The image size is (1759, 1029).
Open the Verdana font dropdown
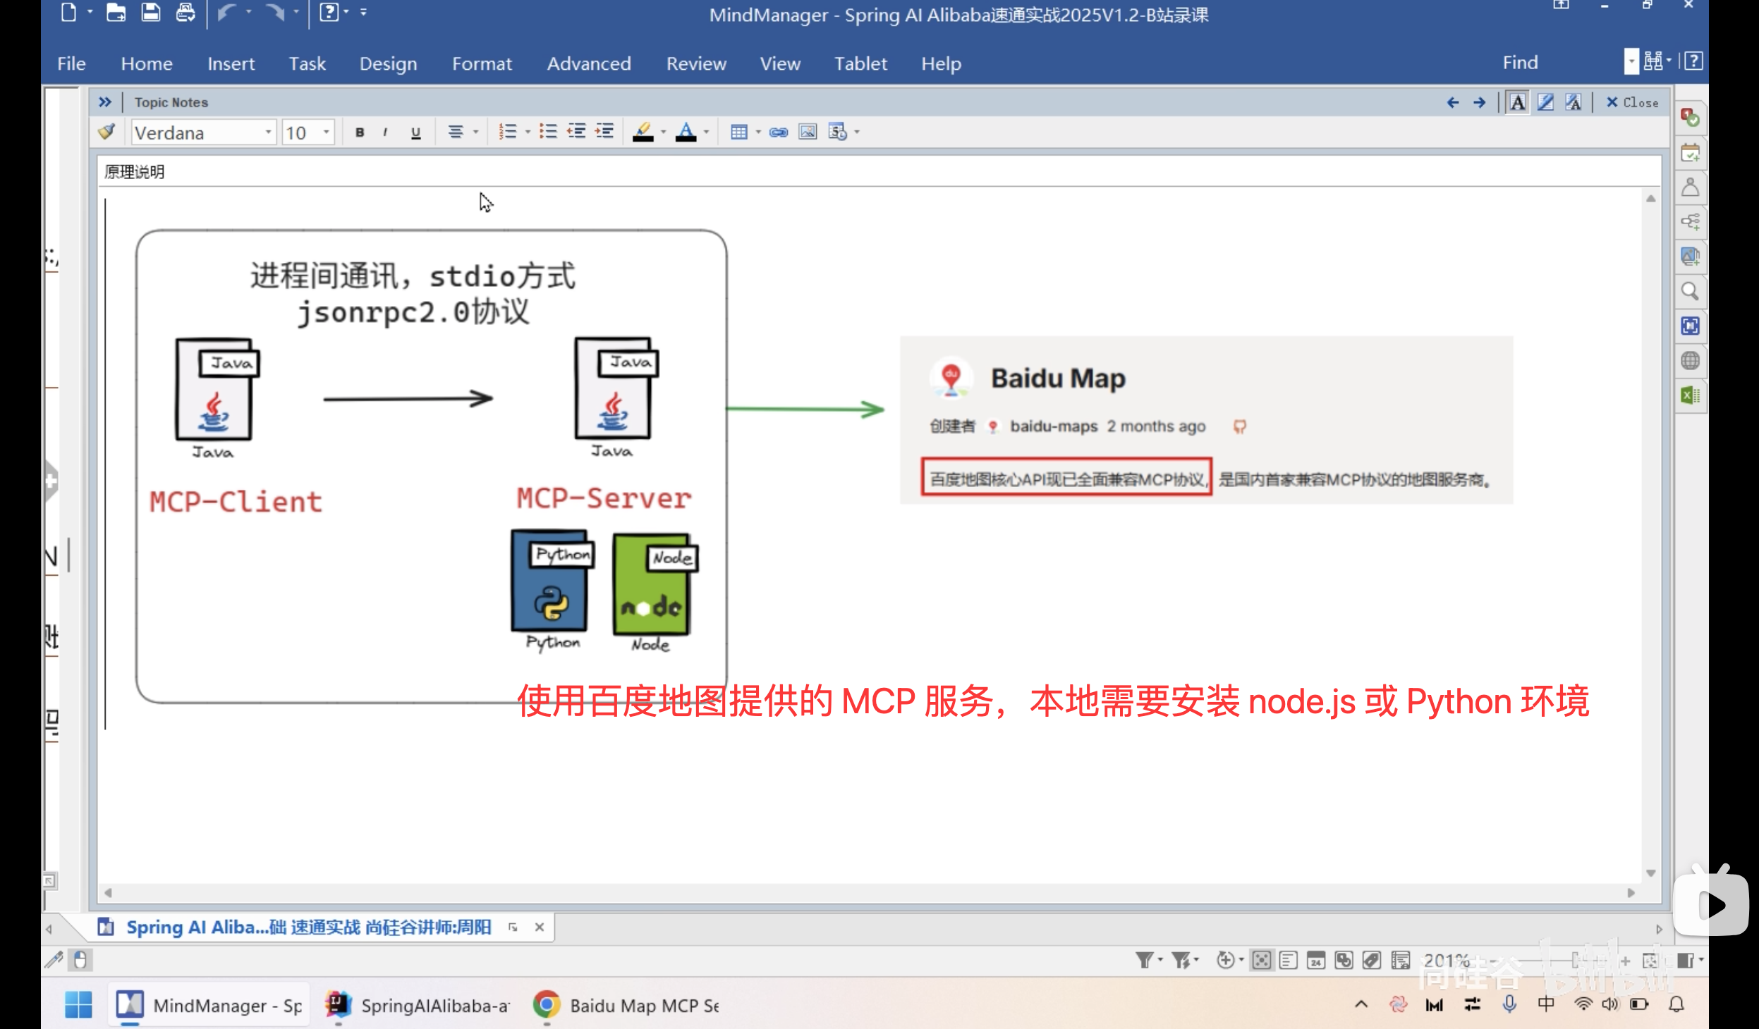[268, 132]
